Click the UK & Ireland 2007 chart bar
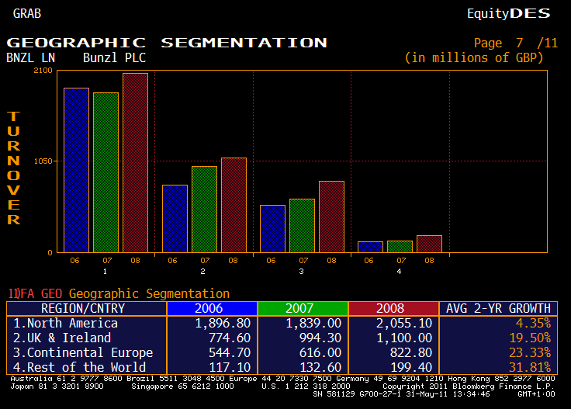 pyautogui.click(x=204, y=210)
